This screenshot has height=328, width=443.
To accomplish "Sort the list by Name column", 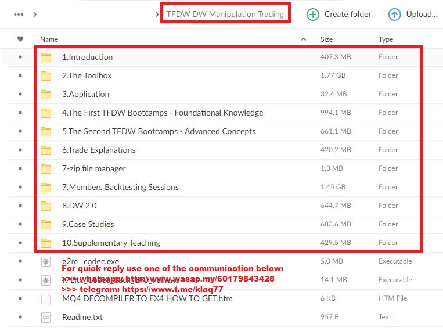I will 49,39.
